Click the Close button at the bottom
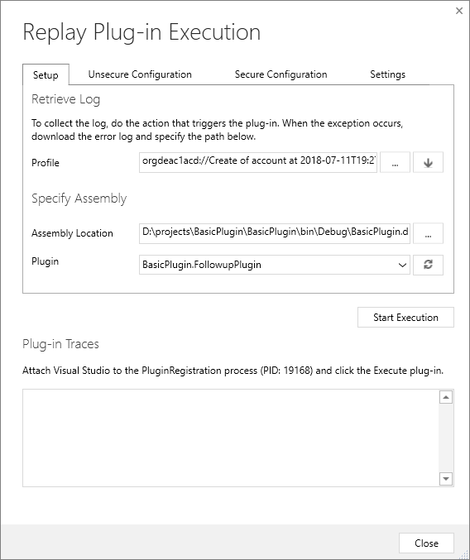The image size is (470, 560). (x=426, y=543)
